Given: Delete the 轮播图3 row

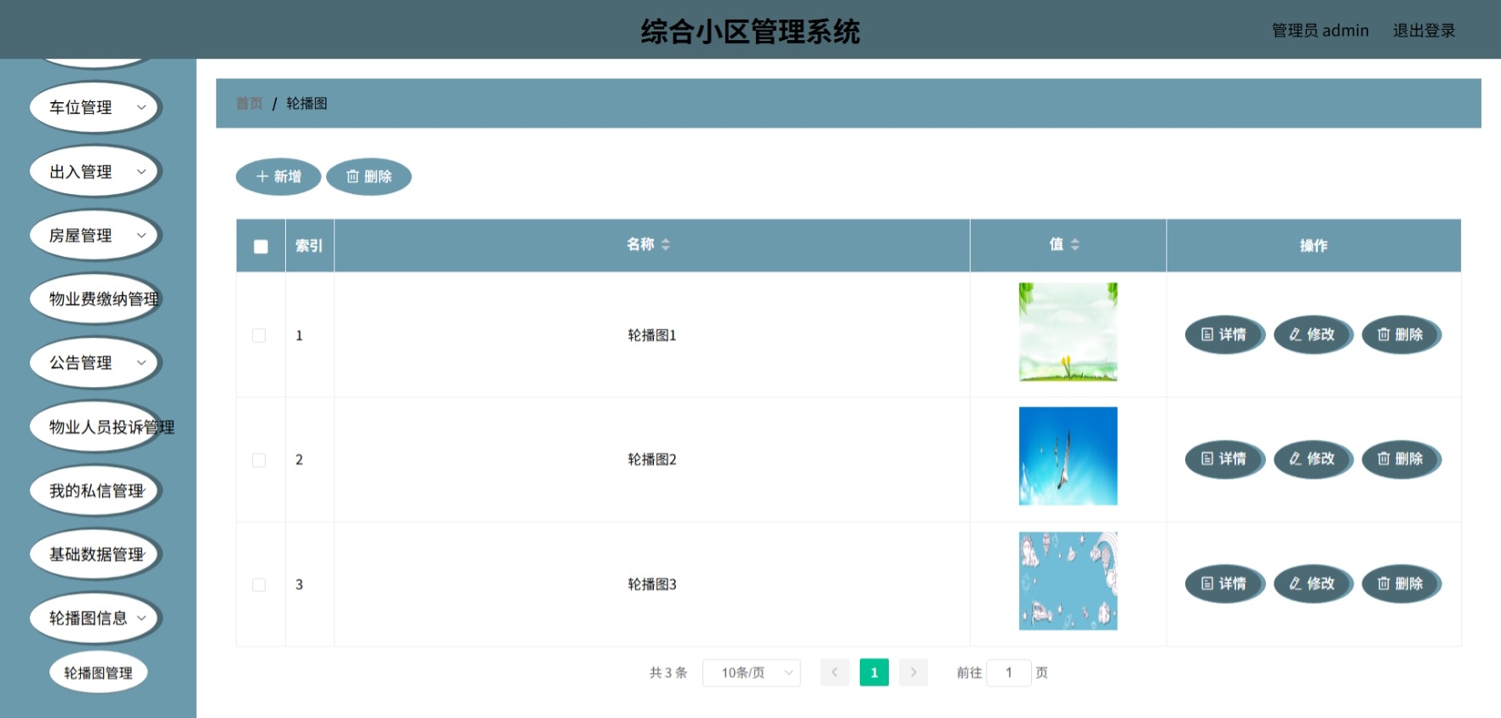Looking at the screenshot, I should click(1401, 584).
